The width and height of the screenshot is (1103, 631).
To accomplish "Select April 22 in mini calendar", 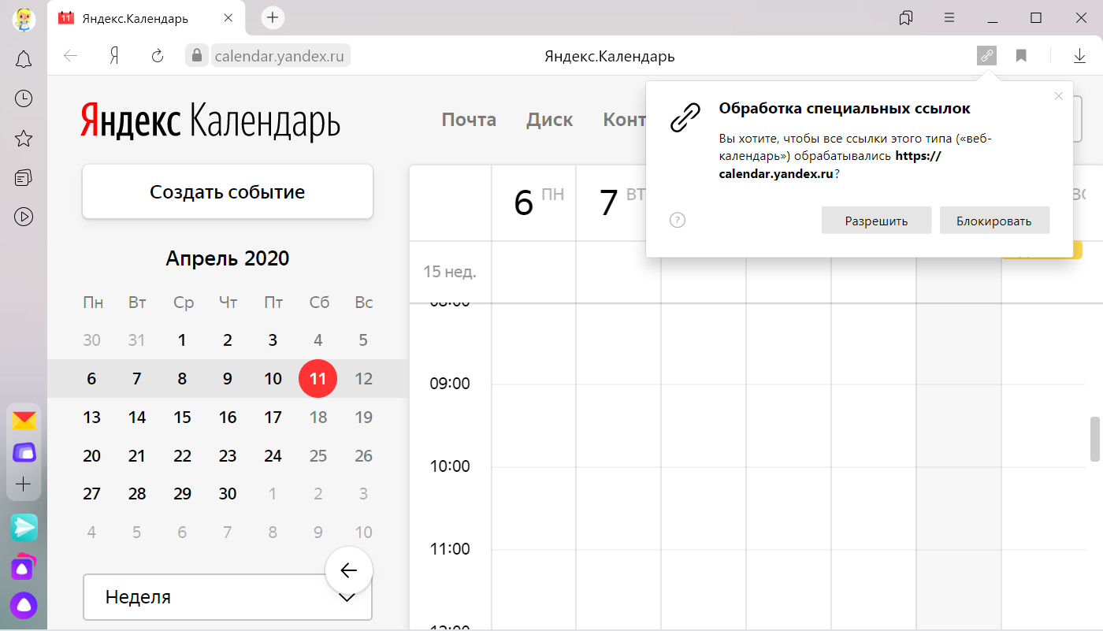I will pyautogui.click(x=182, y=456).
